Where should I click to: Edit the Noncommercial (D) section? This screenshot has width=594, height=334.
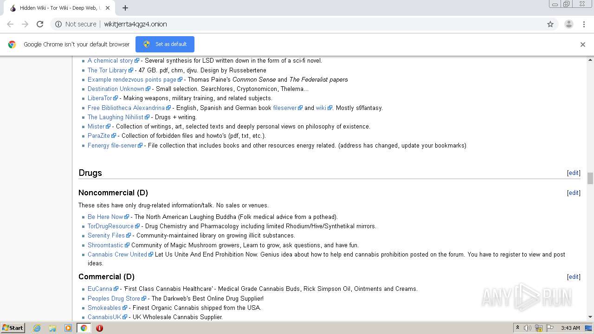[574, 193]
